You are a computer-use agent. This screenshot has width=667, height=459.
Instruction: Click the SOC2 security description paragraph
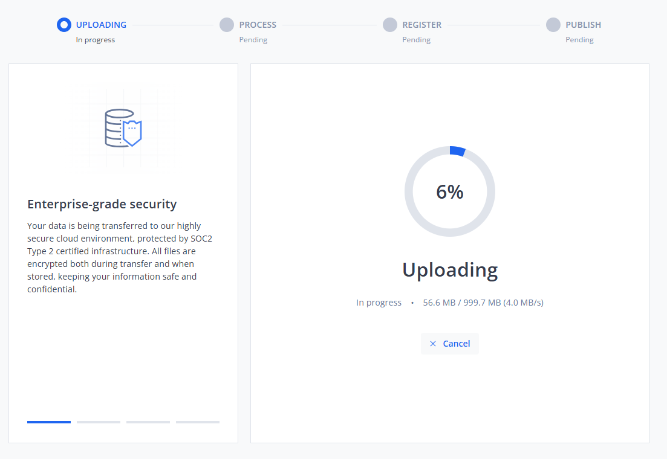pyautogui.click(x=120, y=257)
